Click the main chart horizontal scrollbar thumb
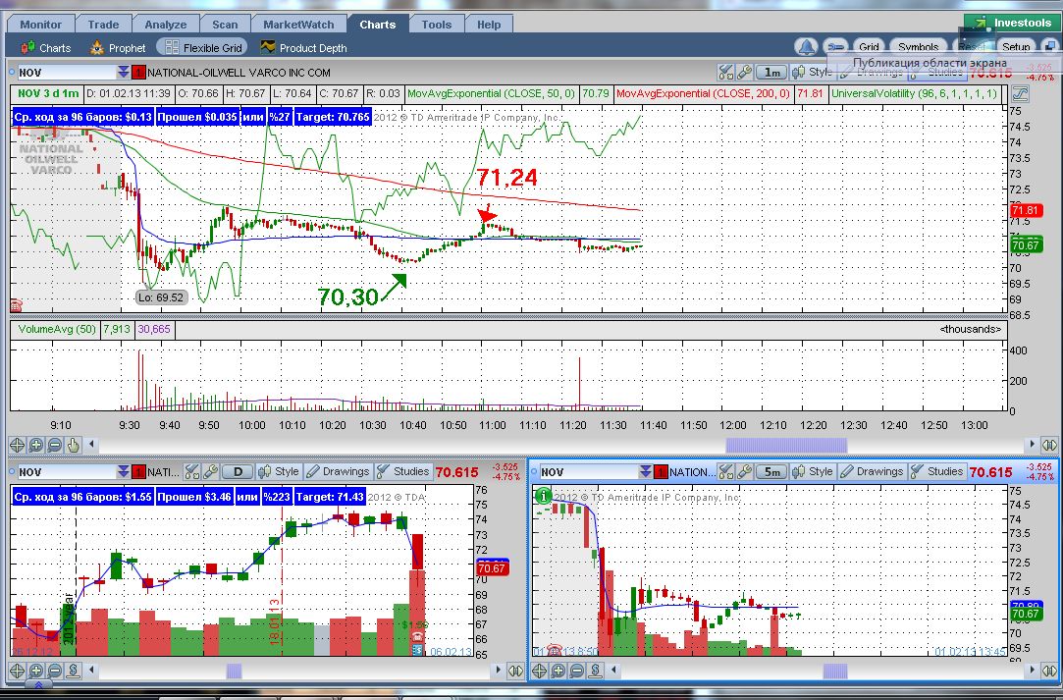The width and height of the screenshot is (1063, 700). (786, 445)
